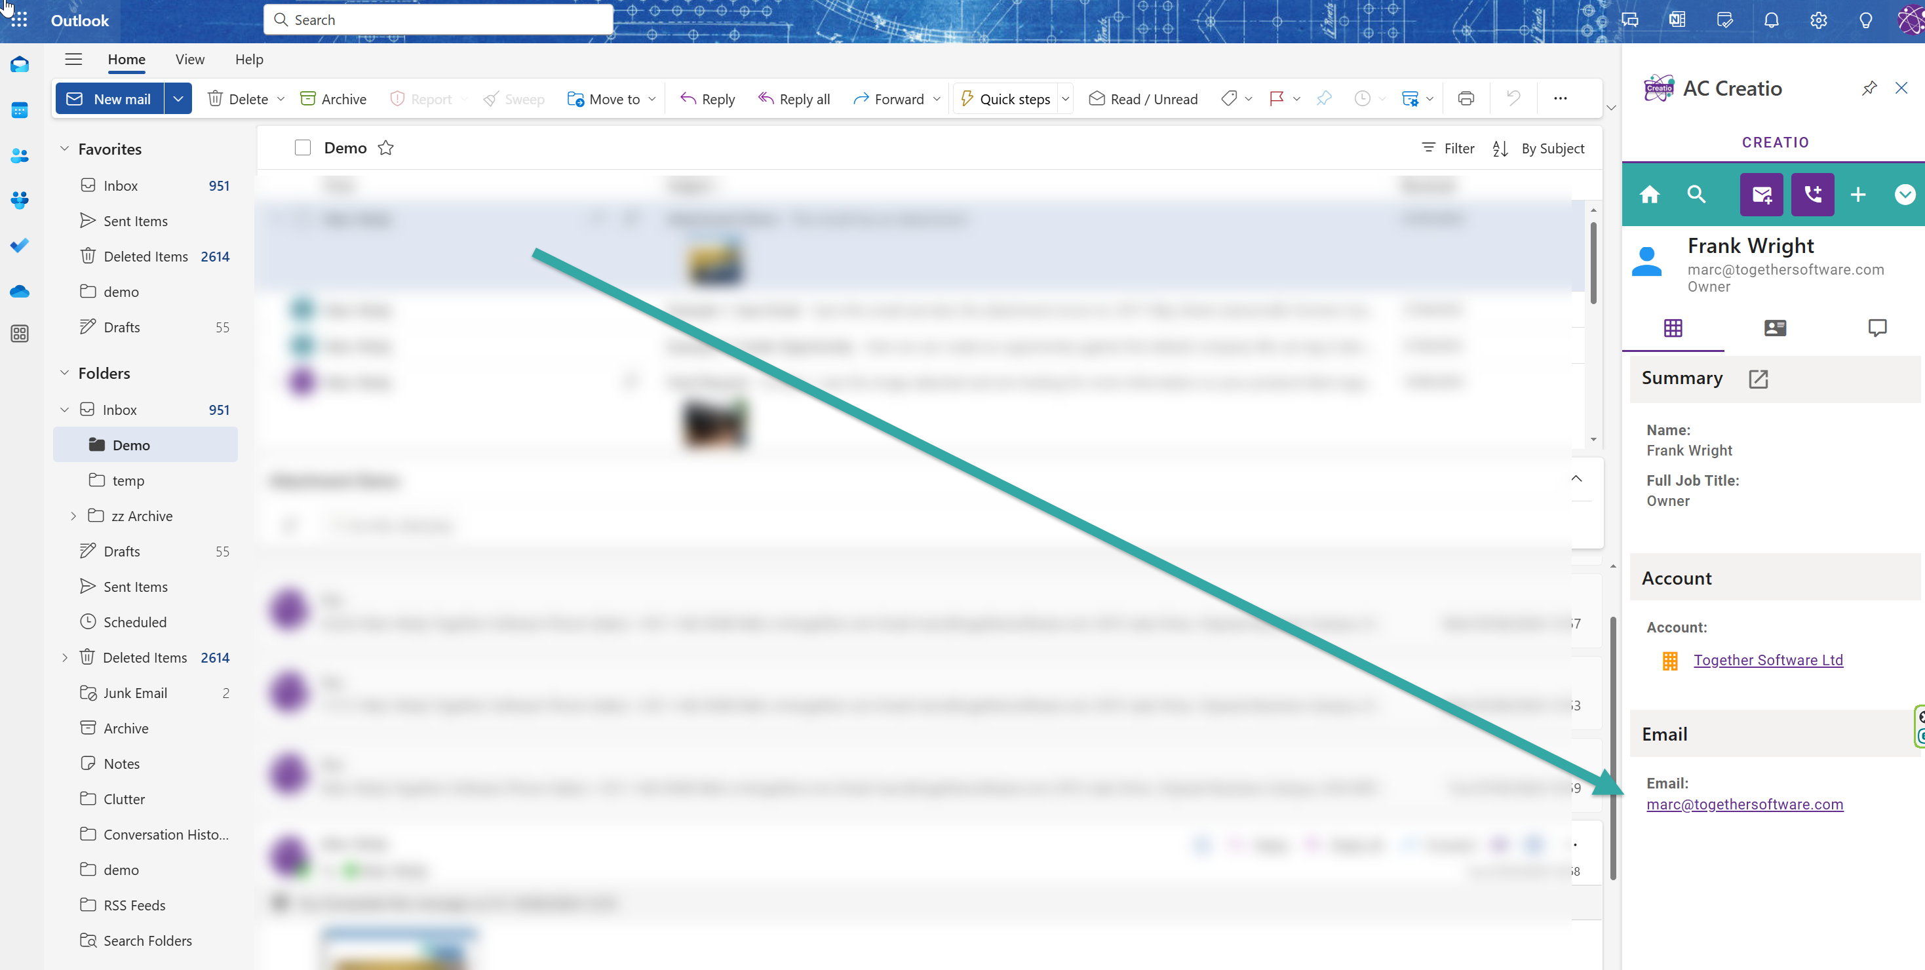Open Groups in the left app rail

click(20, 201)
